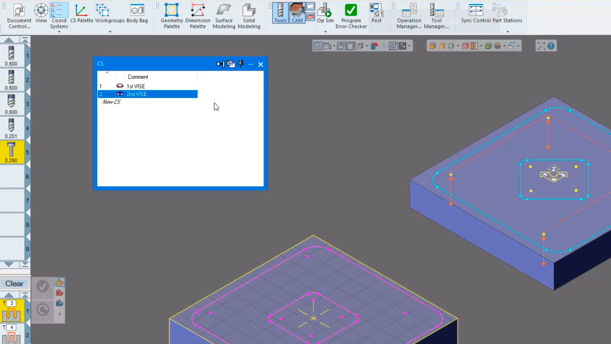Screen dimensions: 611x344
Task: Toggle visibility eye for 2nd VISE
Action: (x=120, y=94)
